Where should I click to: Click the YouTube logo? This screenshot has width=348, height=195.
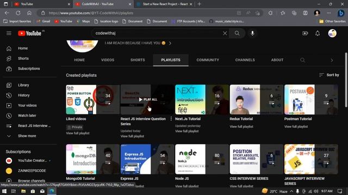coord(30,34)
